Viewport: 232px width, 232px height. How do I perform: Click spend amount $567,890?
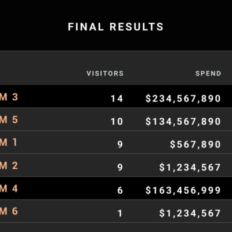coord(195,144)
